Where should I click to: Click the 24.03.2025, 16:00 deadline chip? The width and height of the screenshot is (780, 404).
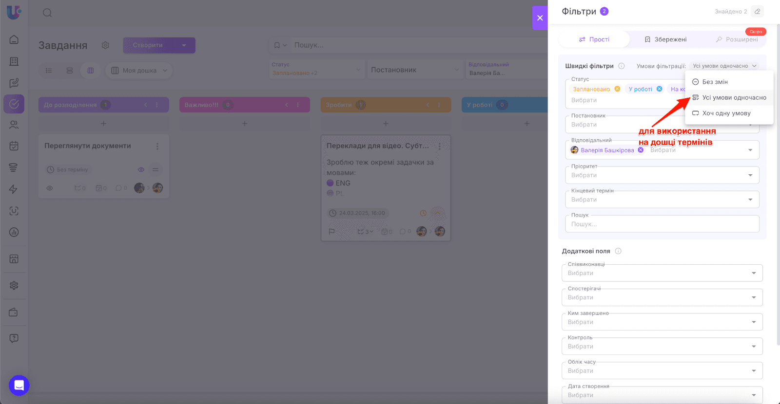(357, 213)
